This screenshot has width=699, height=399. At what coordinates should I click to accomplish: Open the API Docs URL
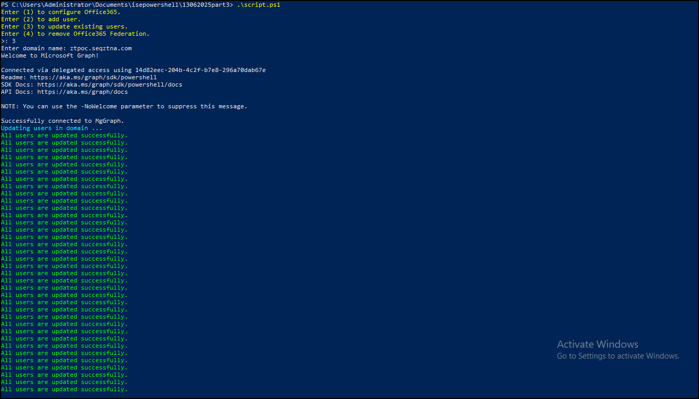(82, 92)
